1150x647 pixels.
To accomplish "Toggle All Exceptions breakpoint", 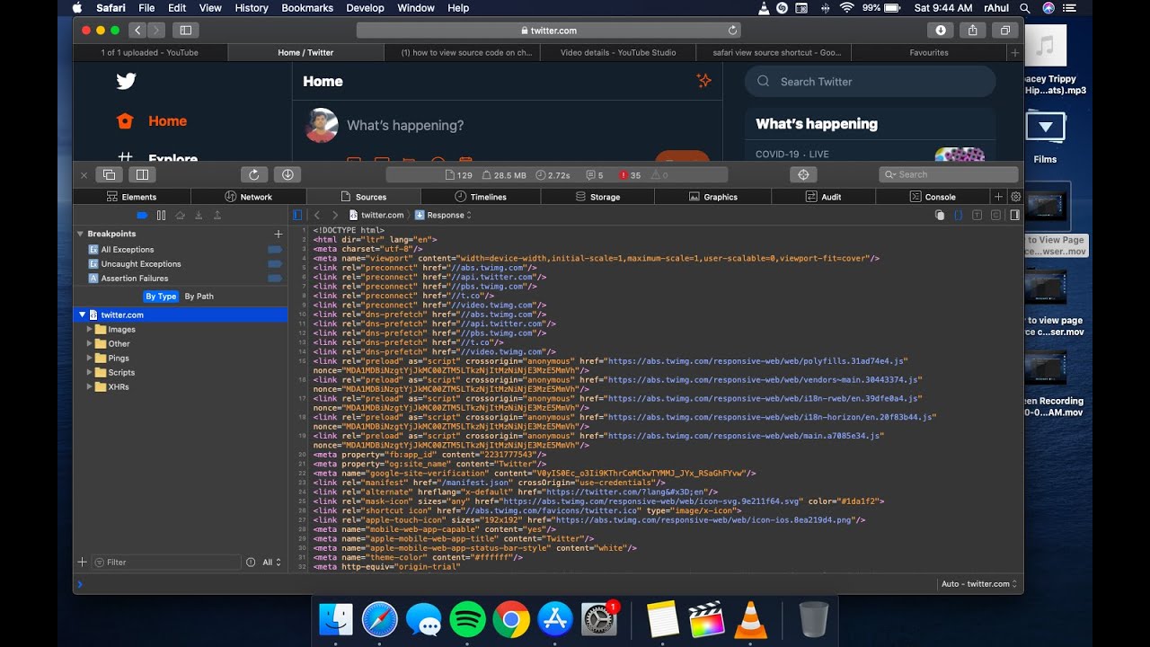I will [275, 250].
